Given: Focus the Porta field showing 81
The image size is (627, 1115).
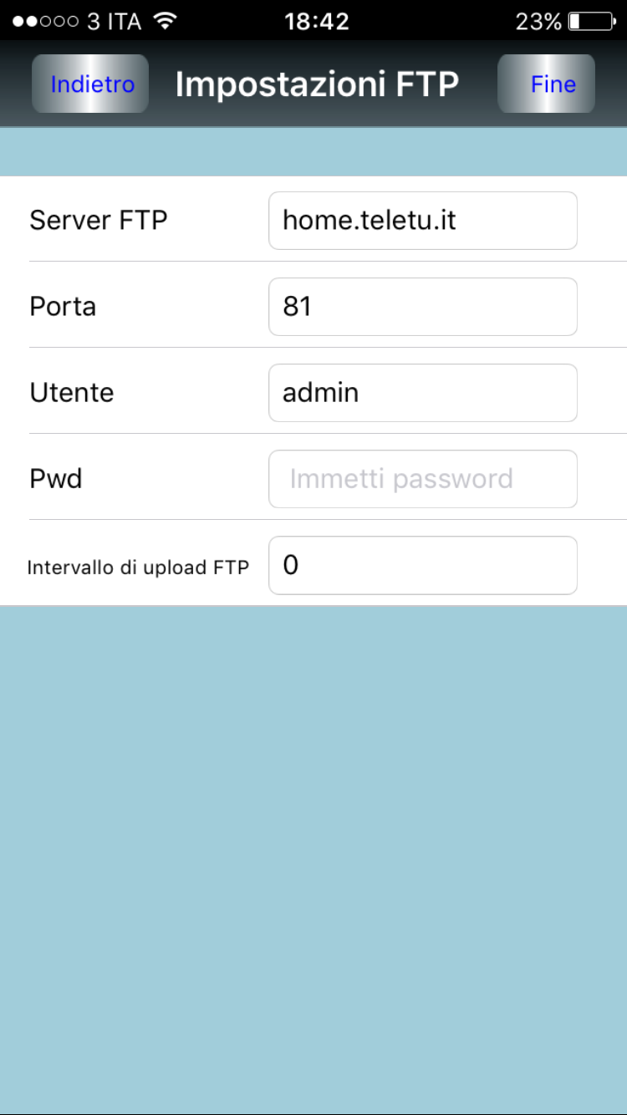Looking at the screenshot, I should 422,307.
